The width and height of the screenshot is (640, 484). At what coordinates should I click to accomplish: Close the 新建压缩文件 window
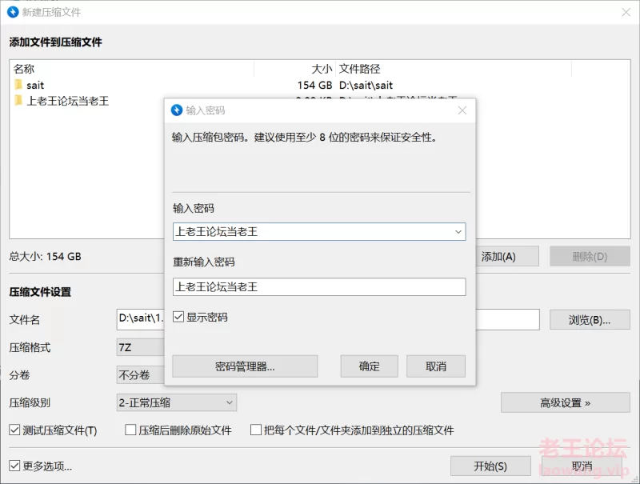coord(626,12)
